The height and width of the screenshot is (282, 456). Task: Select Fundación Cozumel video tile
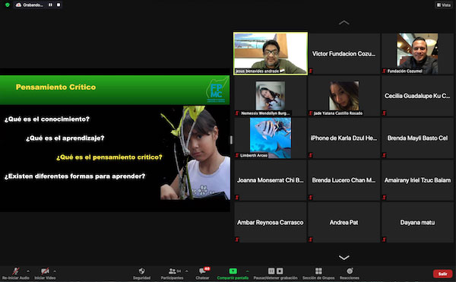[x=417, y=53]
